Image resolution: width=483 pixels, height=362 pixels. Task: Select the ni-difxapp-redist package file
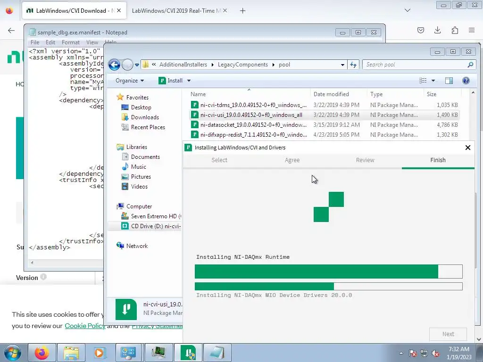[x=324, y=134]
